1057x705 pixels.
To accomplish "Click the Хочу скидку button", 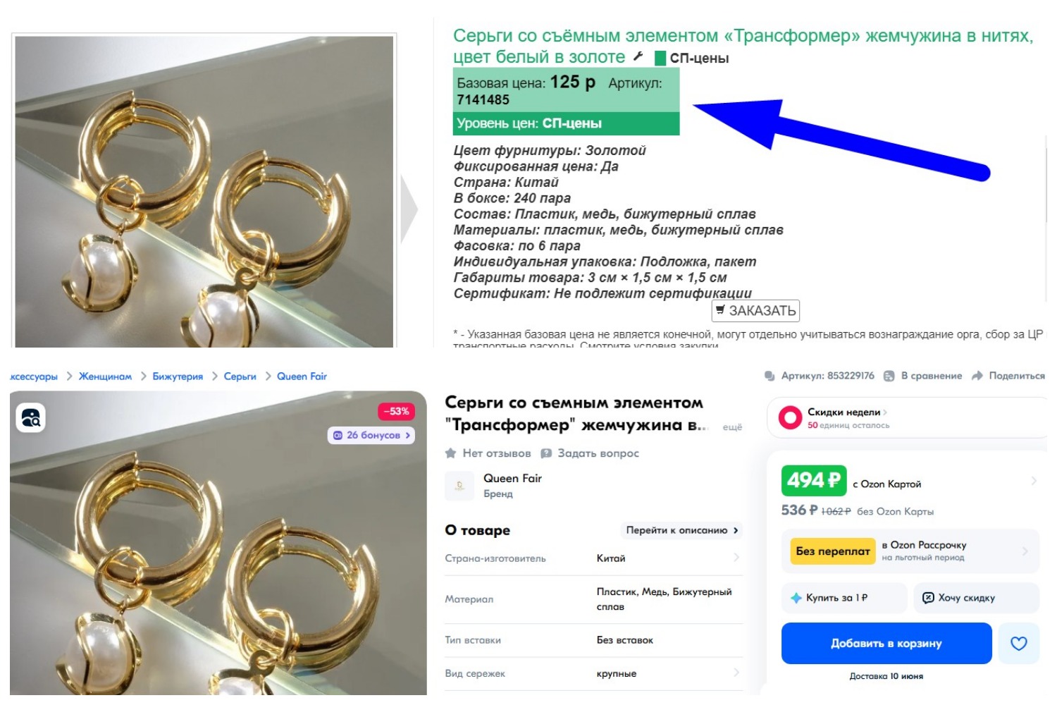I will [x=976, y=598].
